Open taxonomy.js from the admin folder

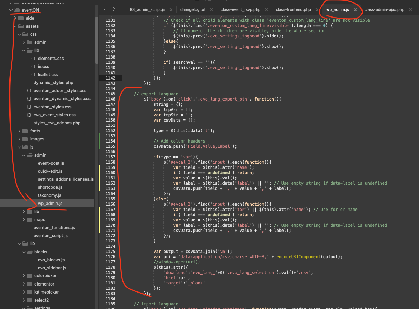pyautogui.click(x=49, y=195)
